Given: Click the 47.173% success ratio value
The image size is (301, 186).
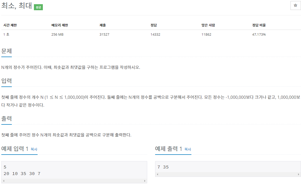Looking at the screenshot, I should tap(259, 34).
